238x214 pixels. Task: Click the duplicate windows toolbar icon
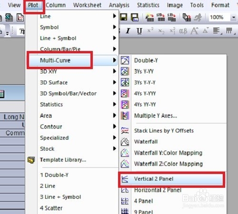point(187,18)
